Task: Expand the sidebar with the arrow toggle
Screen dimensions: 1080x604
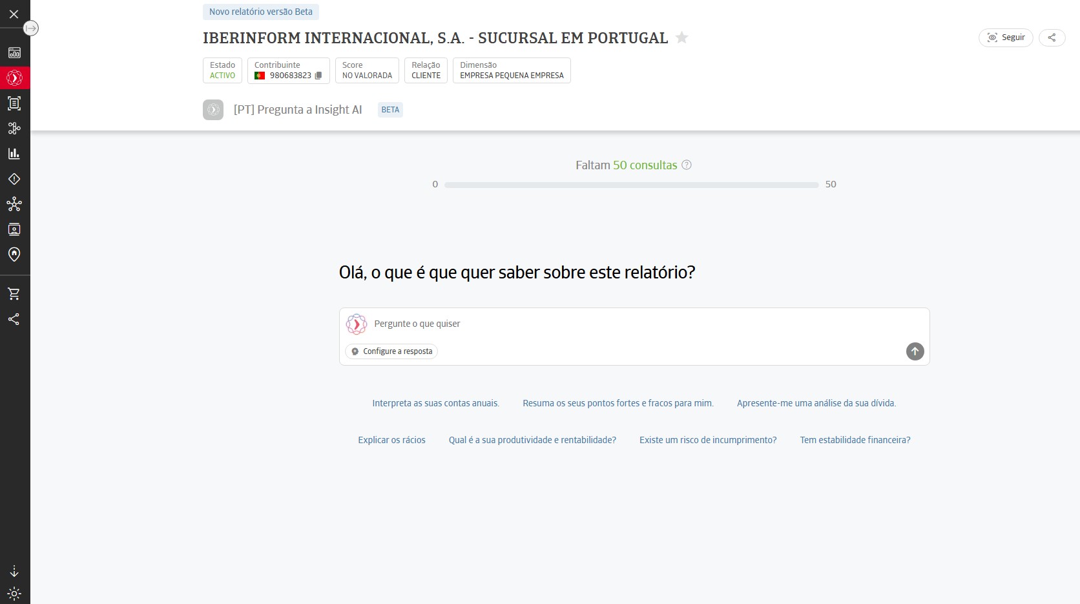Action: (31, 28)
